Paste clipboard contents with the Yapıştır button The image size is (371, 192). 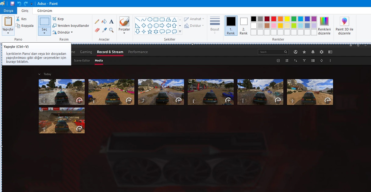tap(8, 21)
